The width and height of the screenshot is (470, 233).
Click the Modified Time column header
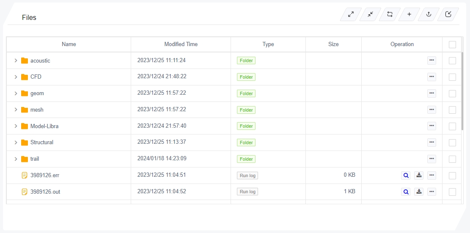click(x=181, y=44)
